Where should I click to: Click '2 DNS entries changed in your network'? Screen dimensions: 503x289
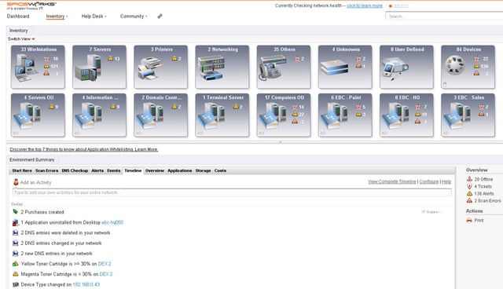click(61, 243)
